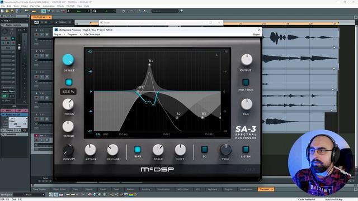Screen dimensions: 358x201
Task: Open the Automation menu
Action: (x=49, y=6)
